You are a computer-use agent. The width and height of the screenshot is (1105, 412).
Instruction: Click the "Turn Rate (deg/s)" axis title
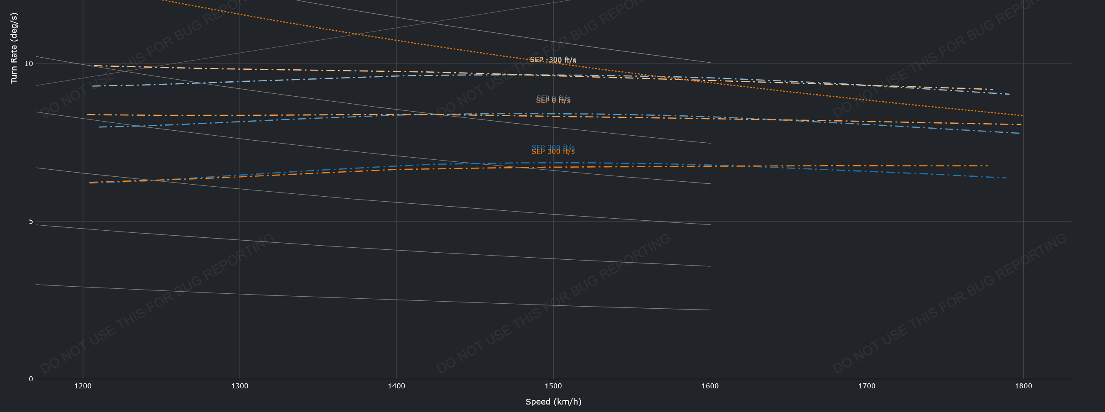point(14,48)
